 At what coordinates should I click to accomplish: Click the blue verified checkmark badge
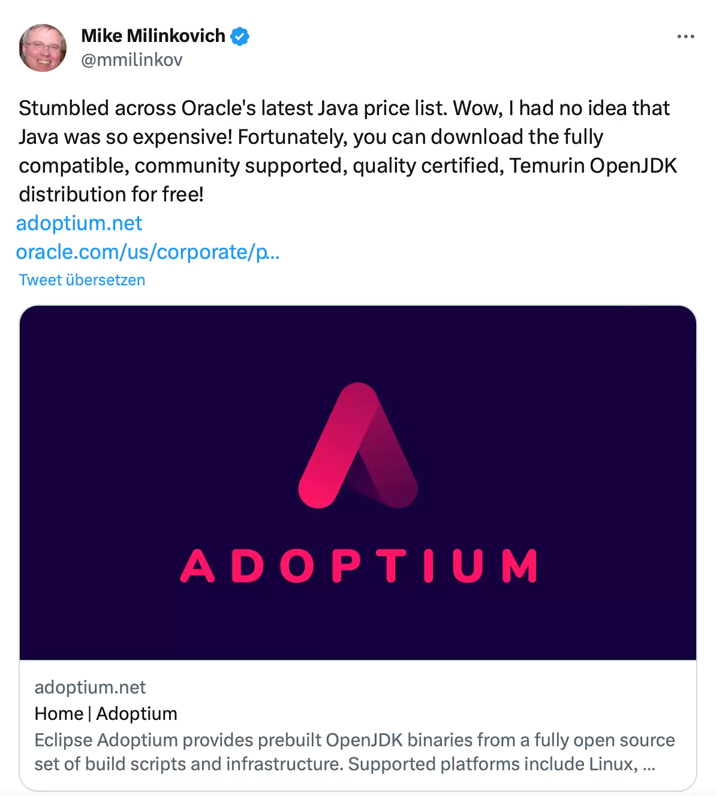(x=240, y=37)
